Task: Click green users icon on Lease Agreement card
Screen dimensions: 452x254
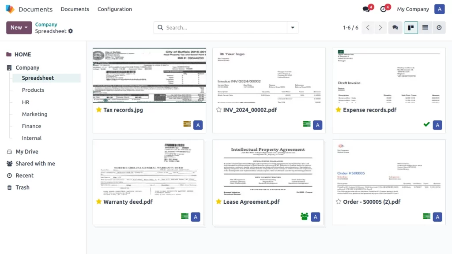Action: pos(304,217)
